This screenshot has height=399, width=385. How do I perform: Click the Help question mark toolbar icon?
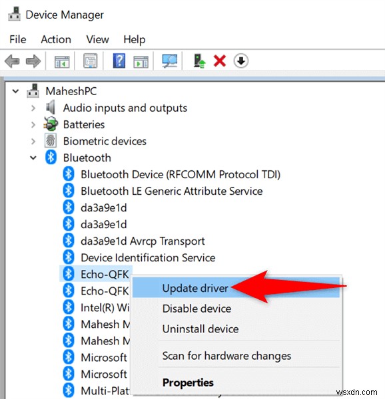(119, 61)
